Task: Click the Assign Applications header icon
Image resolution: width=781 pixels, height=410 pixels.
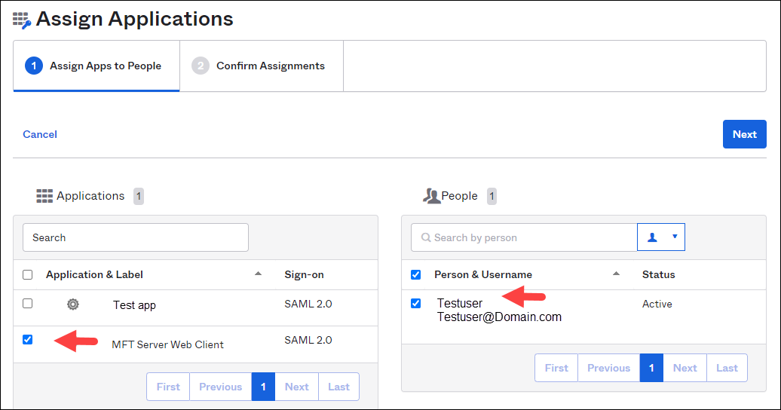Action: [22, 20]
